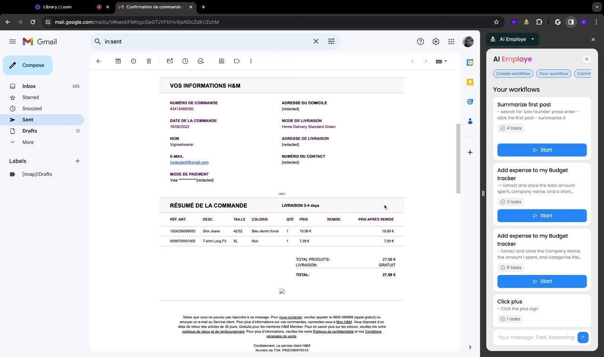The width and height of the screenshot is (604, 357).
Task: Start the Summarize first post workflow
Action: point(542,149)
